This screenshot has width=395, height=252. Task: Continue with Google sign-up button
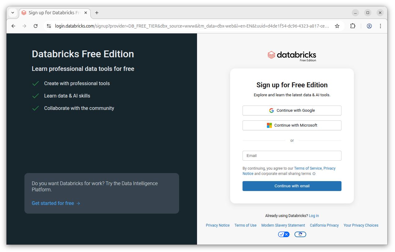click(292, 111)
